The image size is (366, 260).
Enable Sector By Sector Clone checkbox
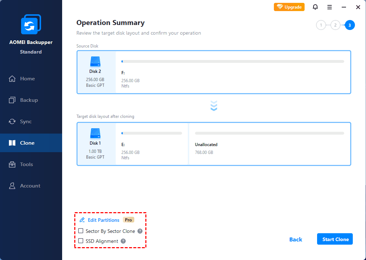pos(81,231)
